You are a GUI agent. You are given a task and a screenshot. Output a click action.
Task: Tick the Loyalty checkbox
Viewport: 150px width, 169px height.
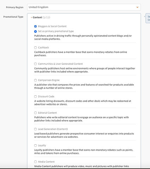point(36,145)
